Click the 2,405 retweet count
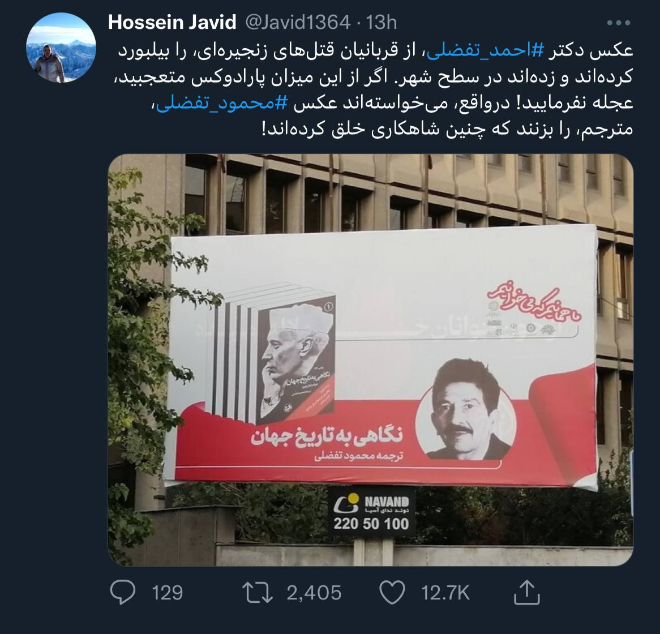 click(314, 593)
